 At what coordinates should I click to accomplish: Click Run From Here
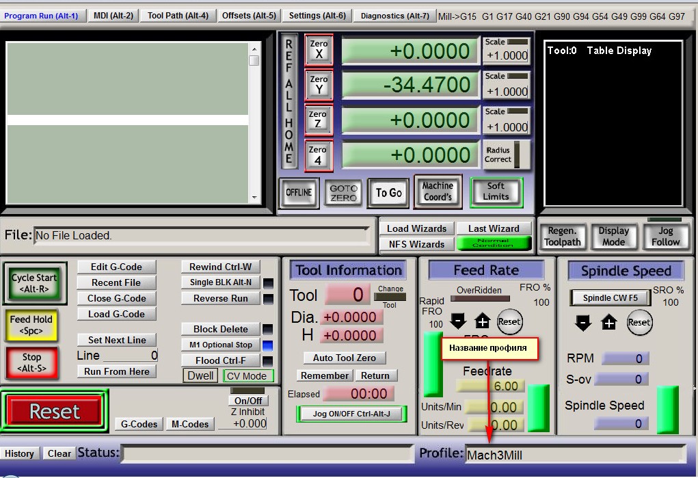tap(117, 371)
